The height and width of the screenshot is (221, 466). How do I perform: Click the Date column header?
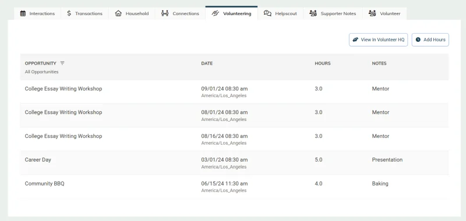(x=207, y=63)
